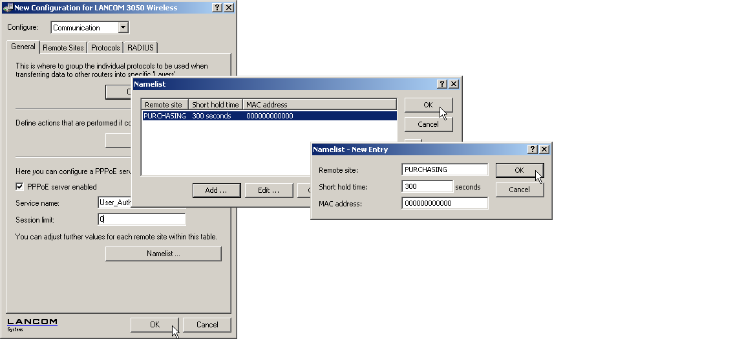733x339 pixels.
Task: Cancel the Namelist - New Entry dialog
Action: pyautogui.click(x=519, y=190)
